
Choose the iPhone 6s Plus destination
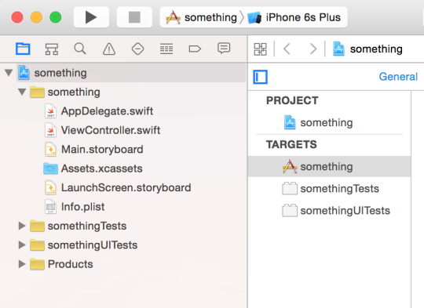tap(294, 17)
